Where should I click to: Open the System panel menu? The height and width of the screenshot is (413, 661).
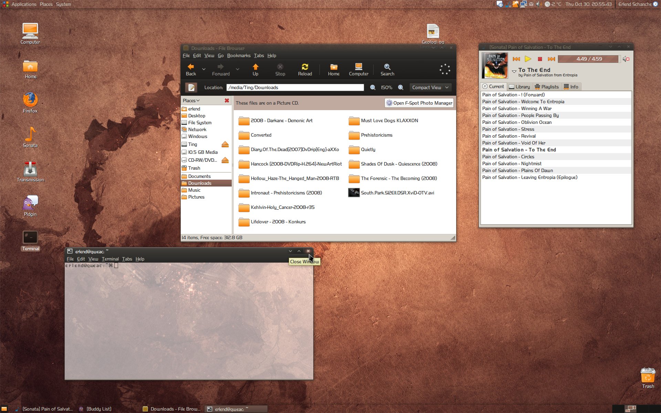point(63,4)
